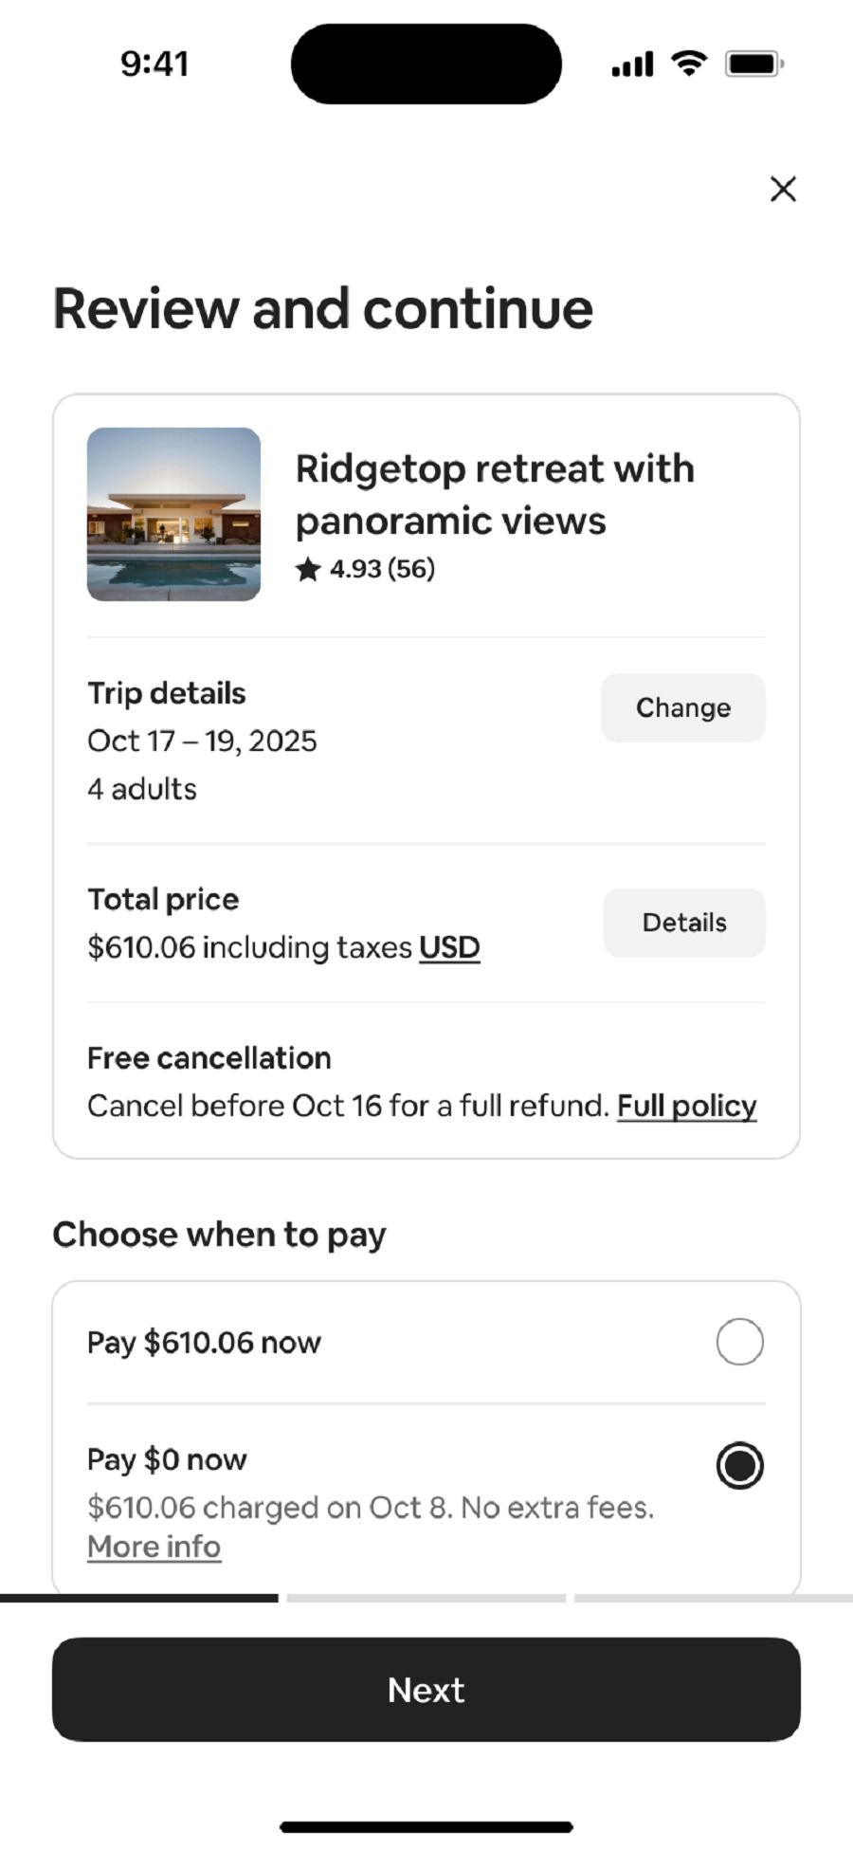
Task: Tap the first checkout progress segment
Action: [139, 1599]
